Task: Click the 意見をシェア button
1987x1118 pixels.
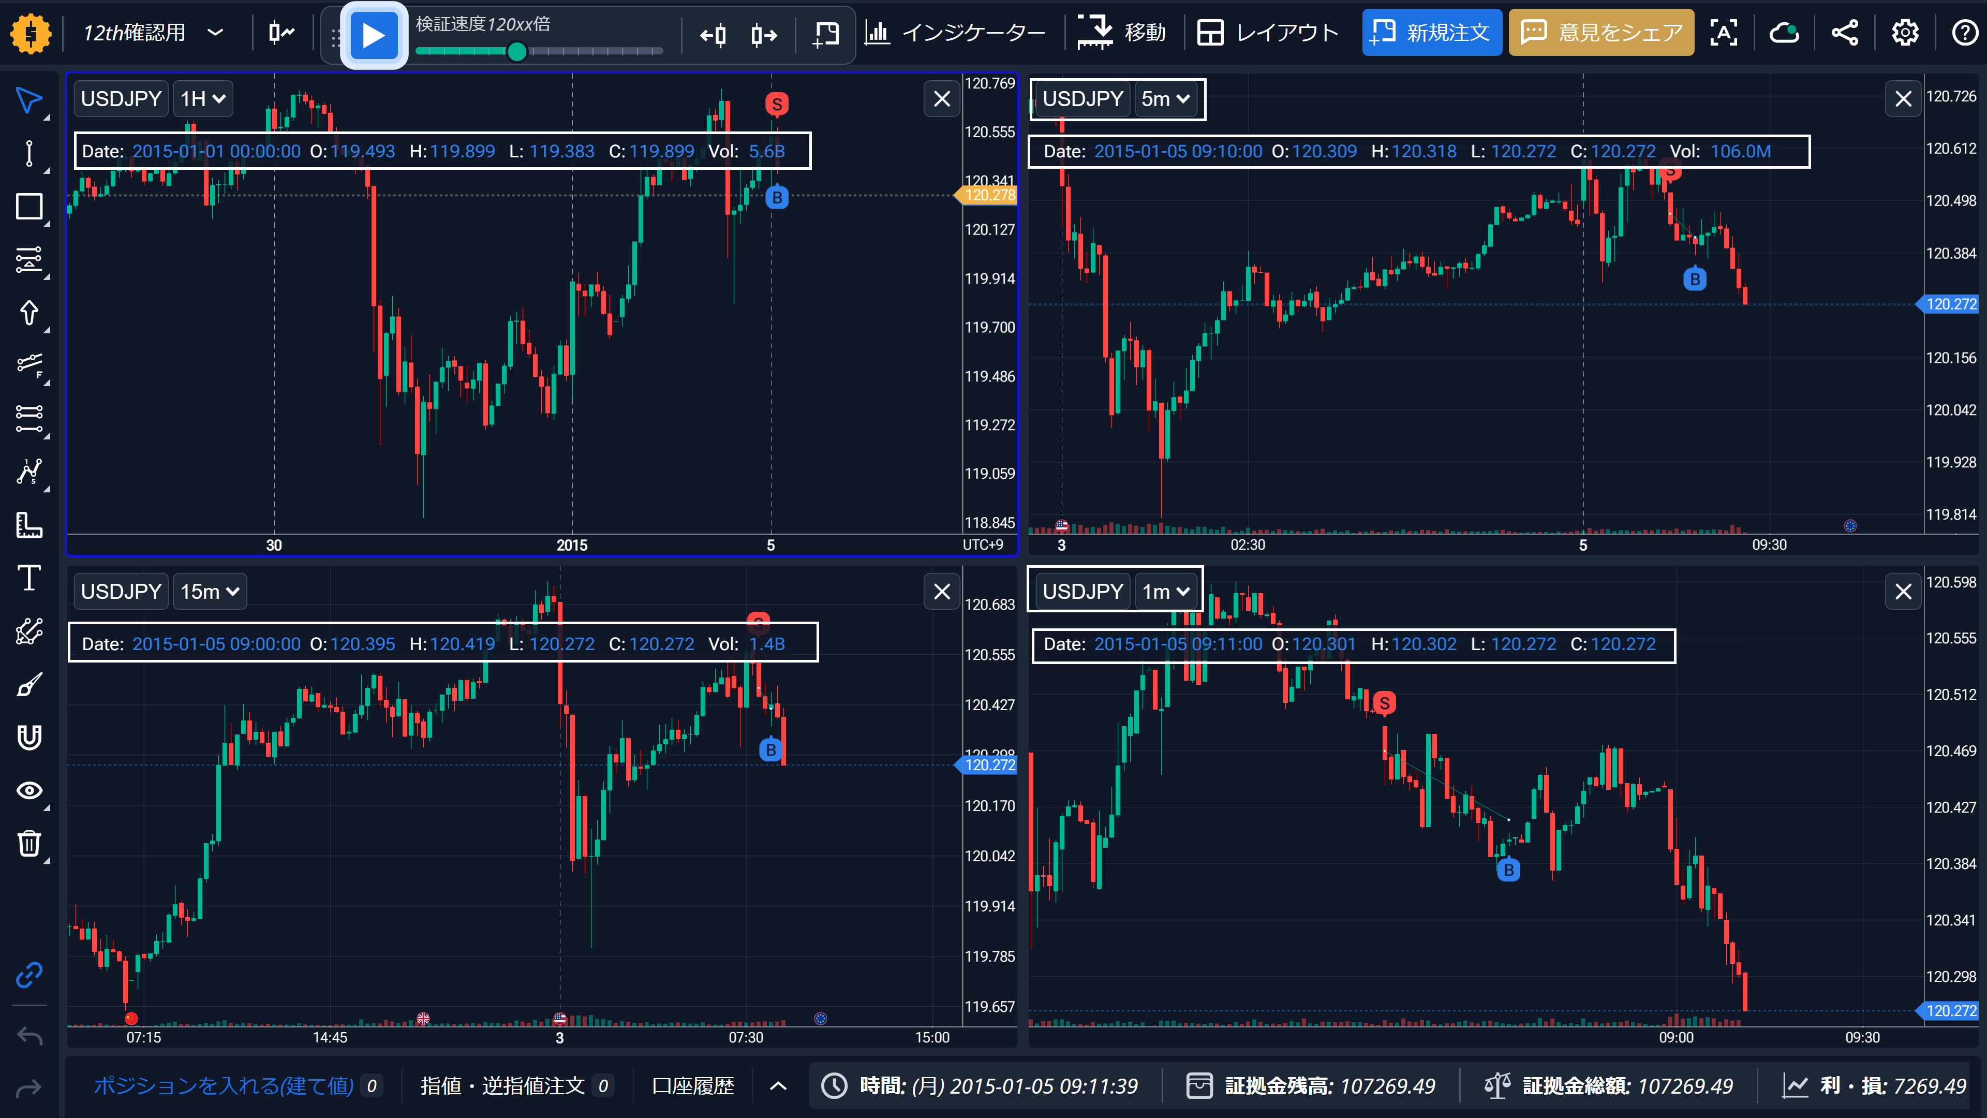Action: coord(1602,33)
